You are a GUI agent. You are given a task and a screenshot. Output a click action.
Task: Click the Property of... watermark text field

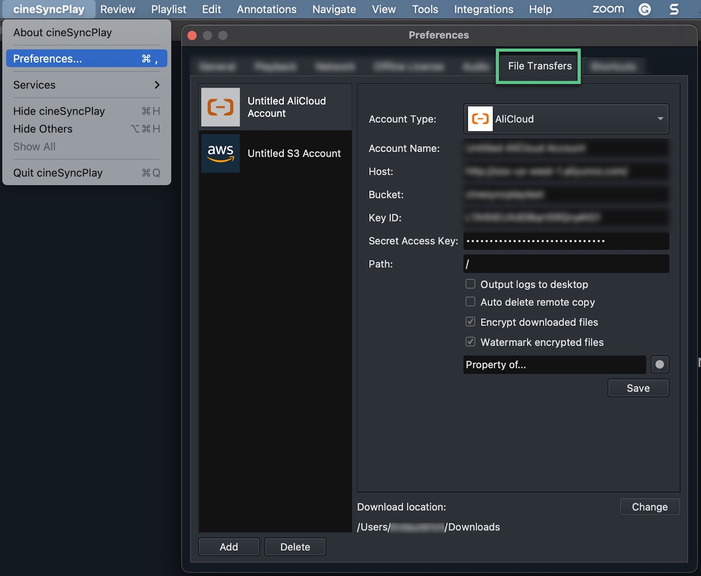click(555, 364)
